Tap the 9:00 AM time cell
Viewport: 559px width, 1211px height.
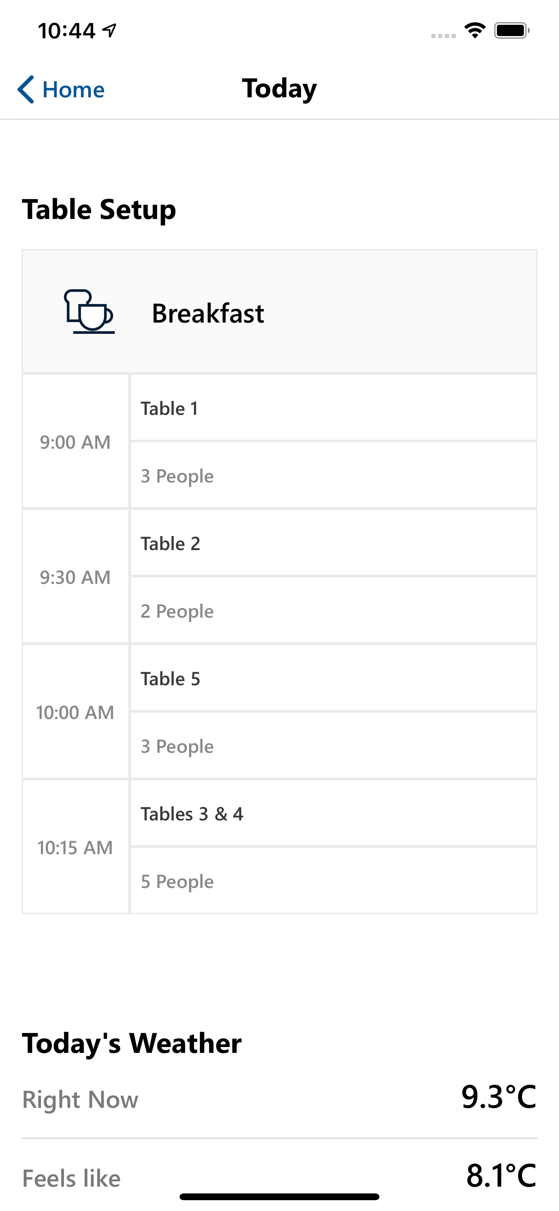[x=75, y=442]
